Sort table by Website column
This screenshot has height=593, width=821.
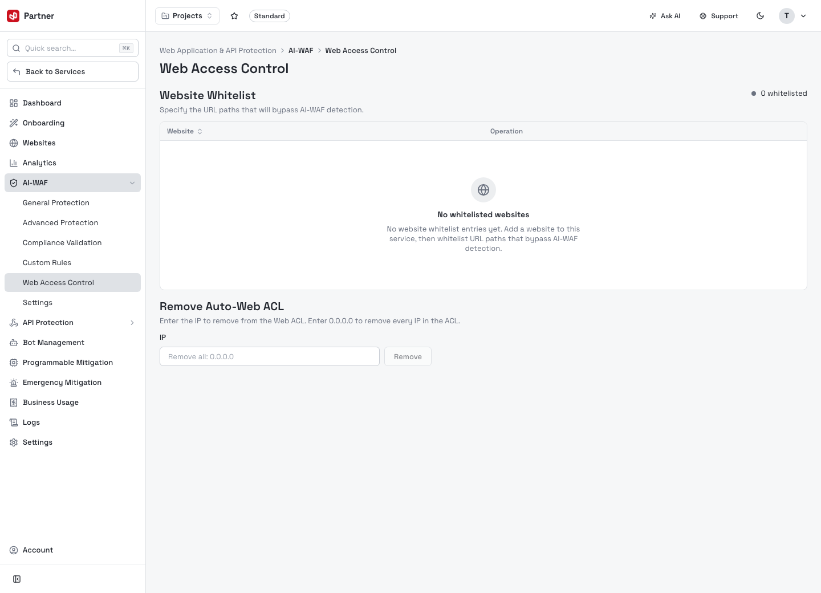pyautogui.click(x=185, y=131)
